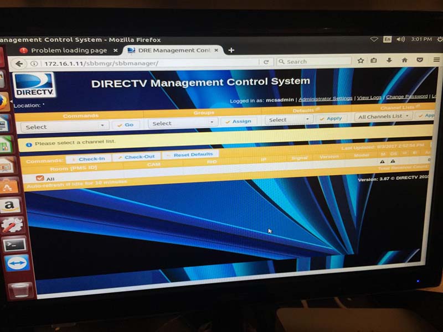443x332 pixels.
Task: Click the site info icon in address bar
Action: pos(34,64)
